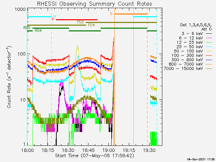Click the green line swatch for 12 - 25 keV
This screenshot has width=216, height=162.
coord(209,42)
